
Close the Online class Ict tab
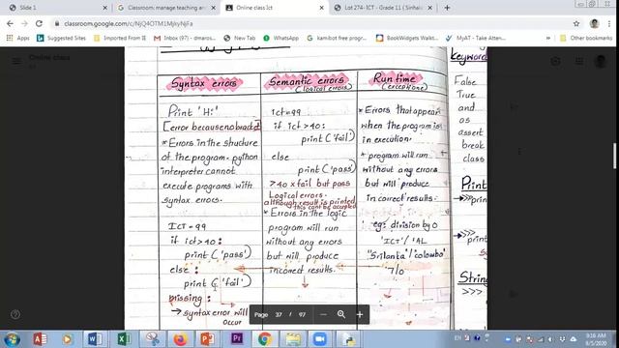pyautogui.click(x=322, y=8)
